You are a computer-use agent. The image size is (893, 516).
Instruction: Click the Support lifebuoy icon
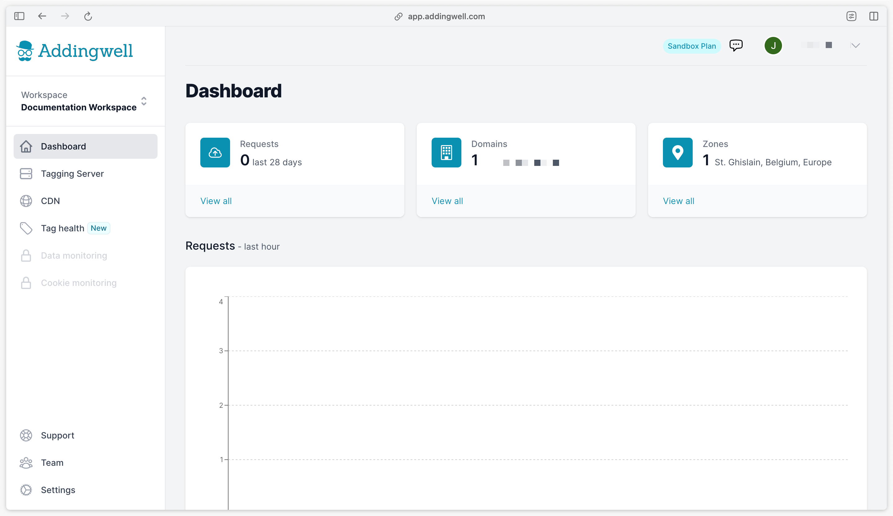[x=26, y=435]
